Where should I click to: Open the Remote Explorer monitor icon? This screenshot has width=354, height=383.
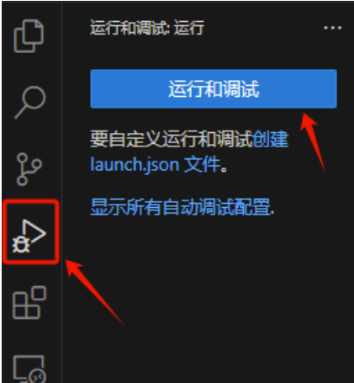coord(30,369)
